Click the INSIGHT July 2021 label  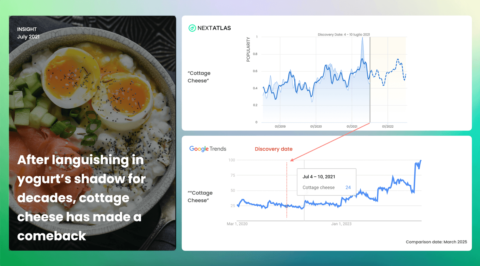click(28, 33)
